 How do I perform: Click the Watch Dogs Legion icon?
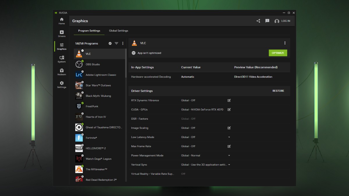(79, 159)
